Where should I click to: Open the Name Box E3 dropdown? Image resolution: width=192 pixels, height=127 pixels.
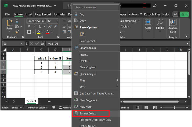point(22,44)
